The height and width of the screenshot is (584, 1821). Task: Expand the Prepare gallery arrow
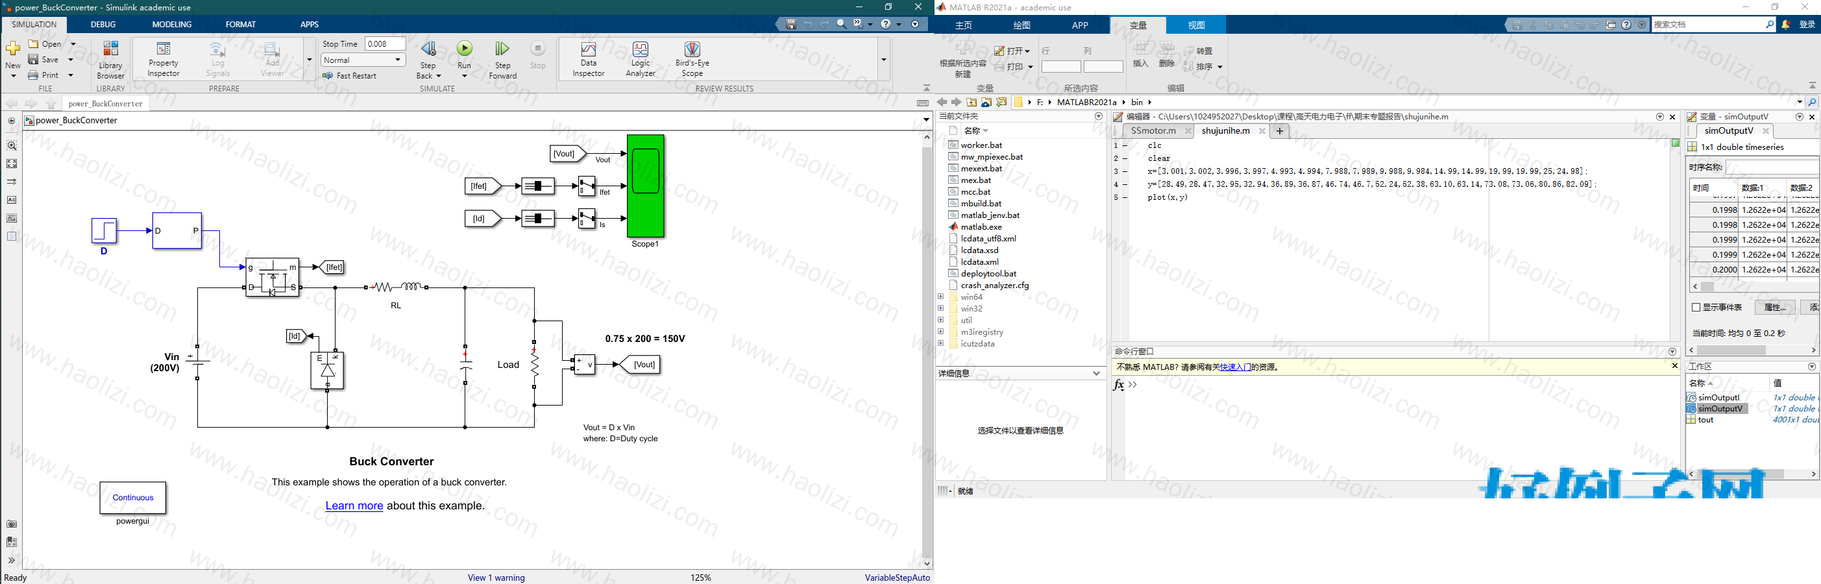tap(309, 60)
